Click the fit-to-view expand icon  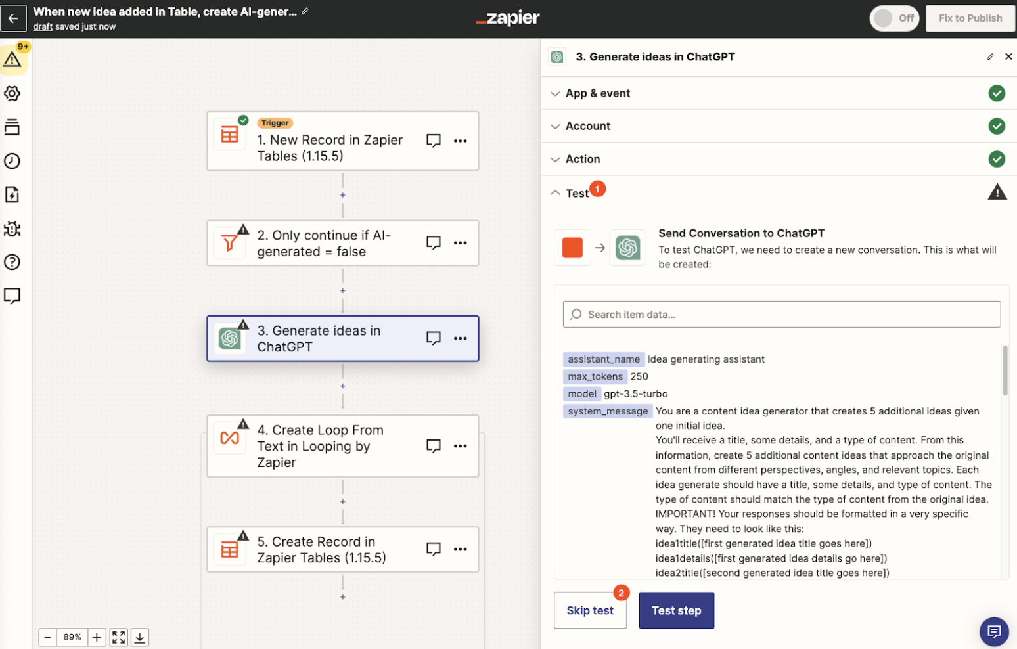coord(118,637)
